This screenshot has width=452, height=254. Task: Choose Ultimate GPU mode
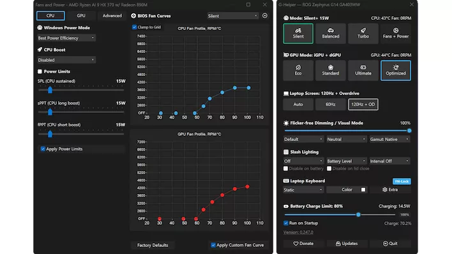[x=363, y=70]
